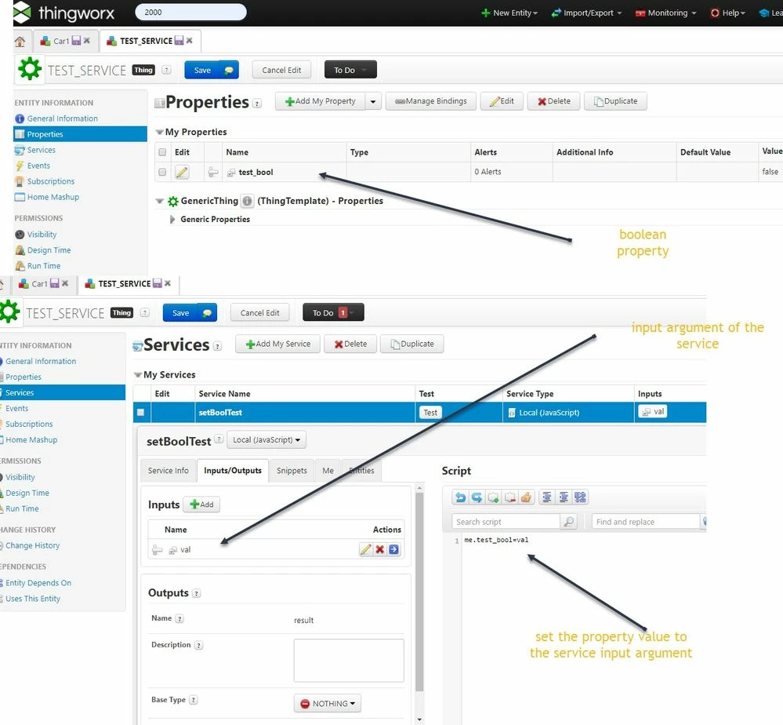783x725 pixels.
Task: Open the Home tab house icon
Action: (20, 42)
